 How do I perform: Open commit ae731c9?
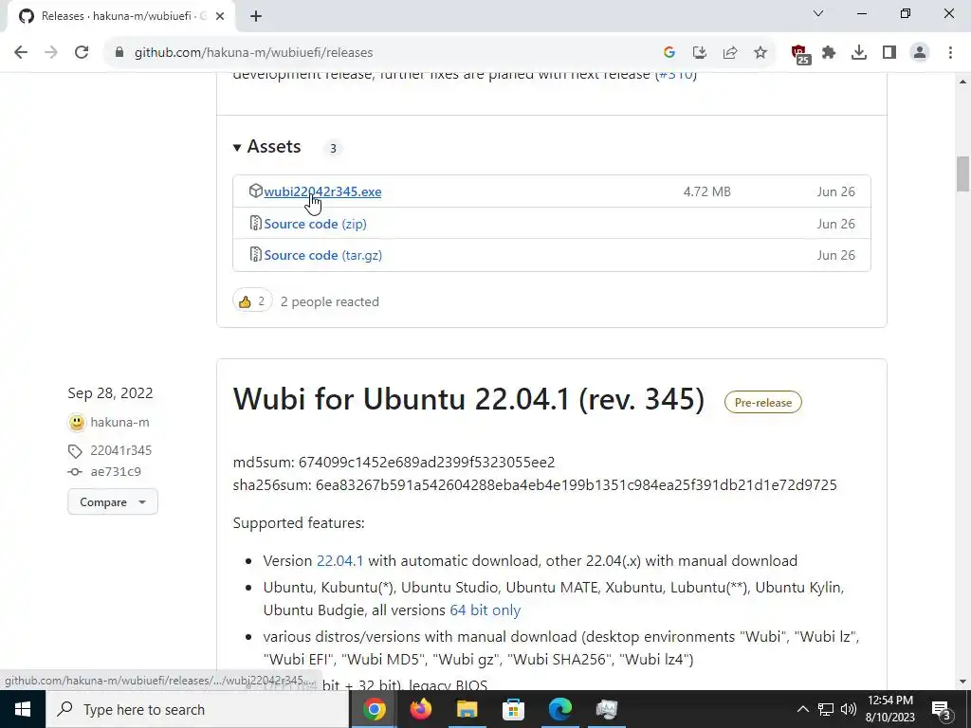tap(116, 472)
